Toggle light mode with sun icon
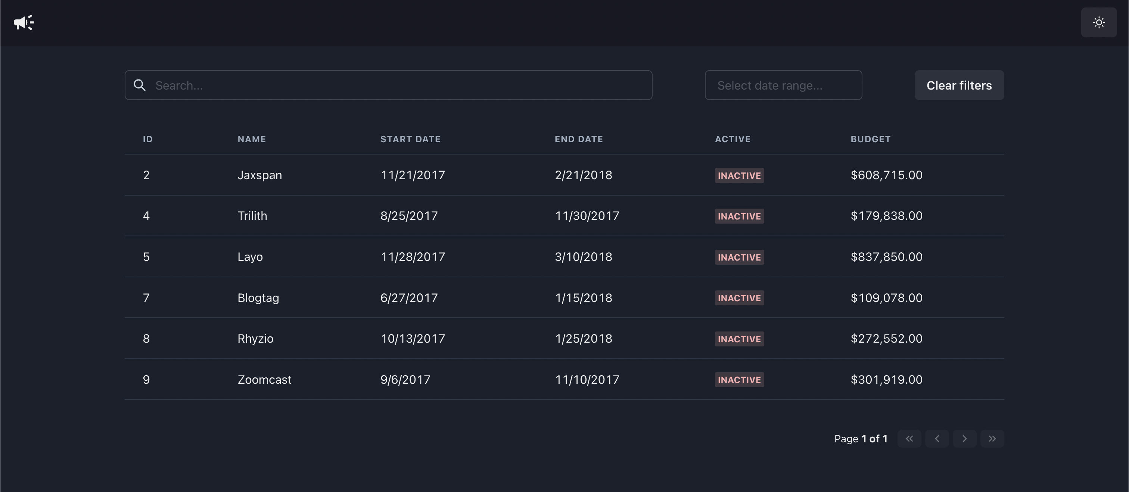The width and height of the screenshot is (1129, 492). pos(1098,22)
